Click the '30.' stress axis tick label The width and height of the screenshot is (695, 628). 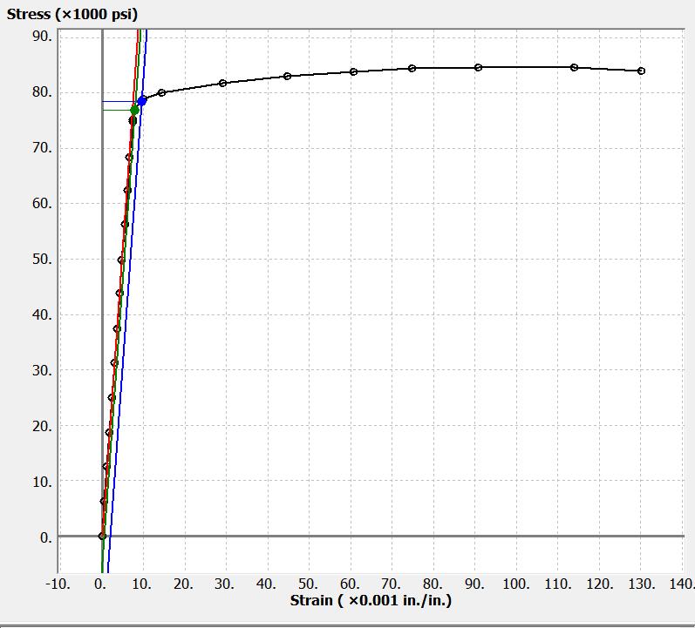coord(42,370)
